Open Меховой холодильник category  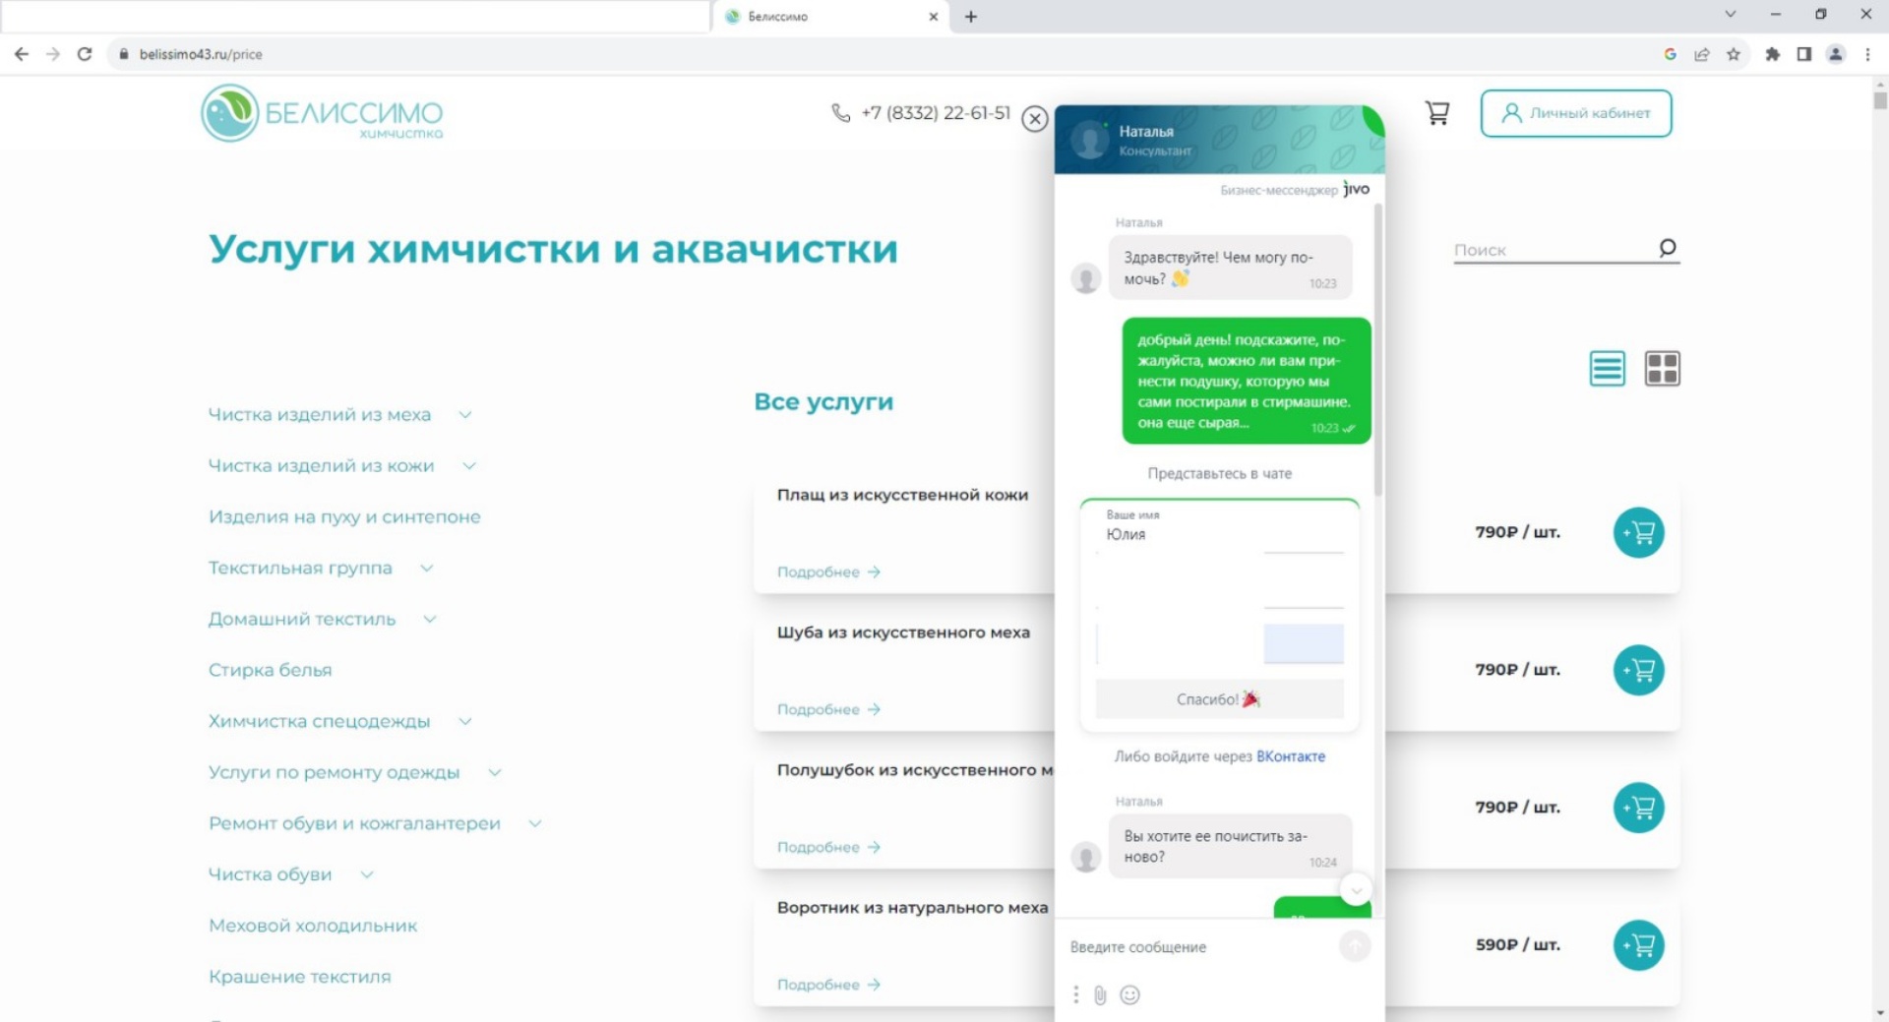point(313,927)
